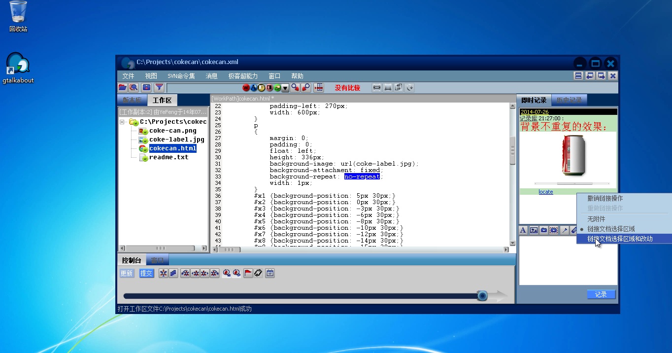Click the 记录 button
This screenshot has height=353, width=672.
pos(601,294)
